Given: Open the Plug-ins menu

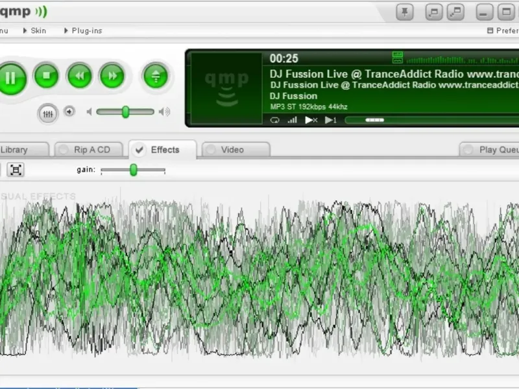Looking at the screenshot, I should (83, 30).
